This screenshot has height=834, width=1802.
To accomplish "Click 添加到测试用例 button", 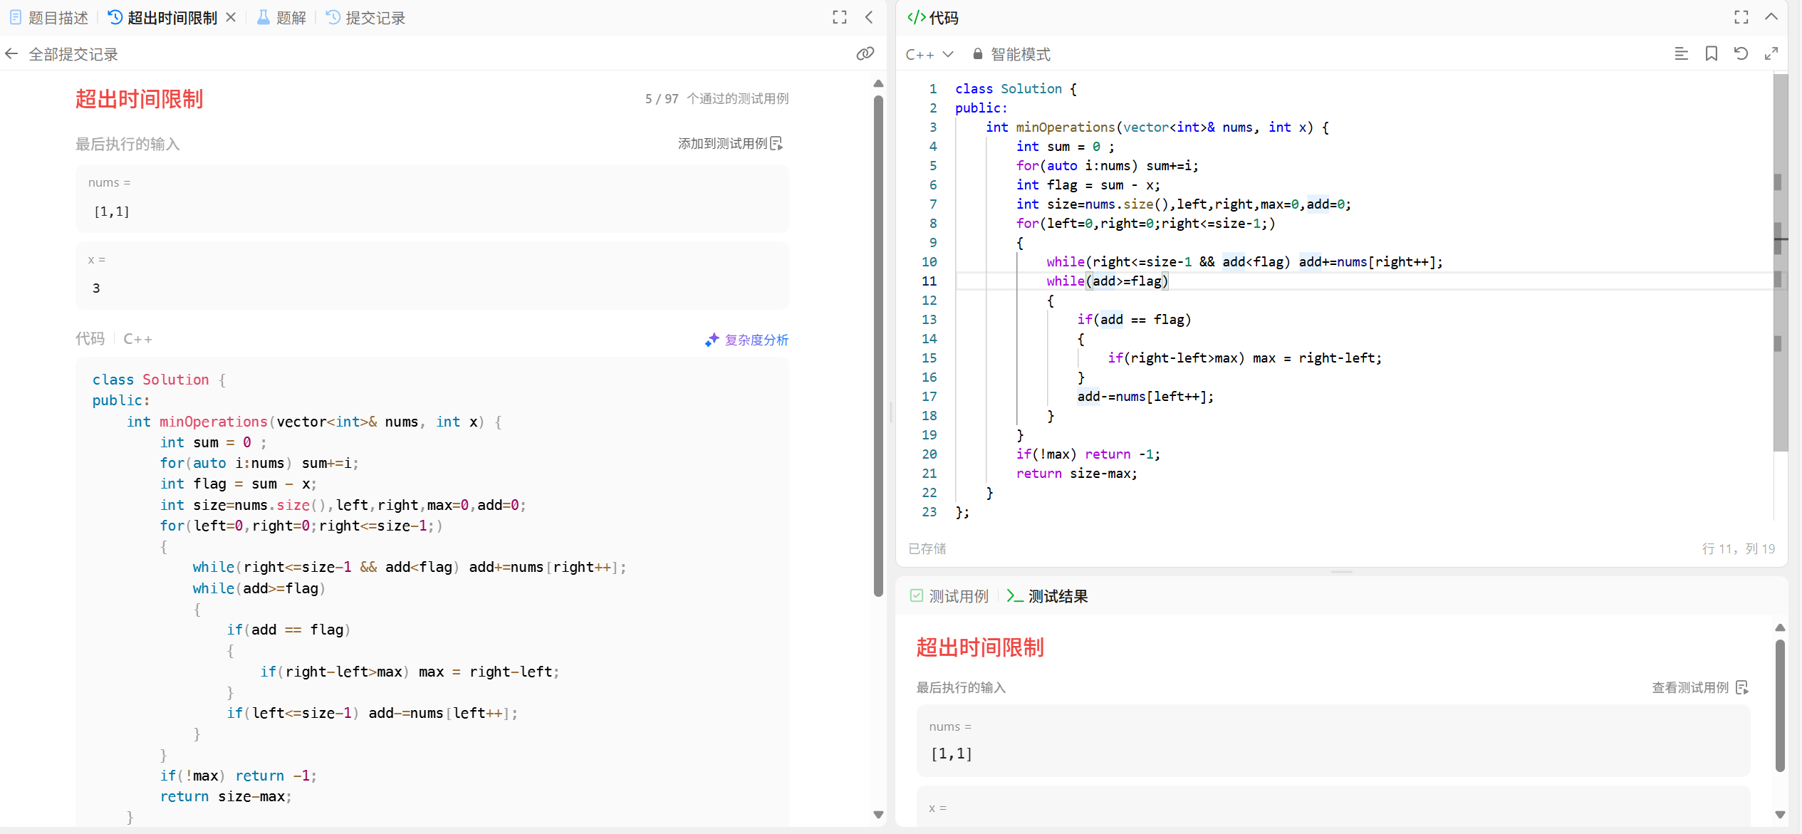I will [x=730, y=144].
